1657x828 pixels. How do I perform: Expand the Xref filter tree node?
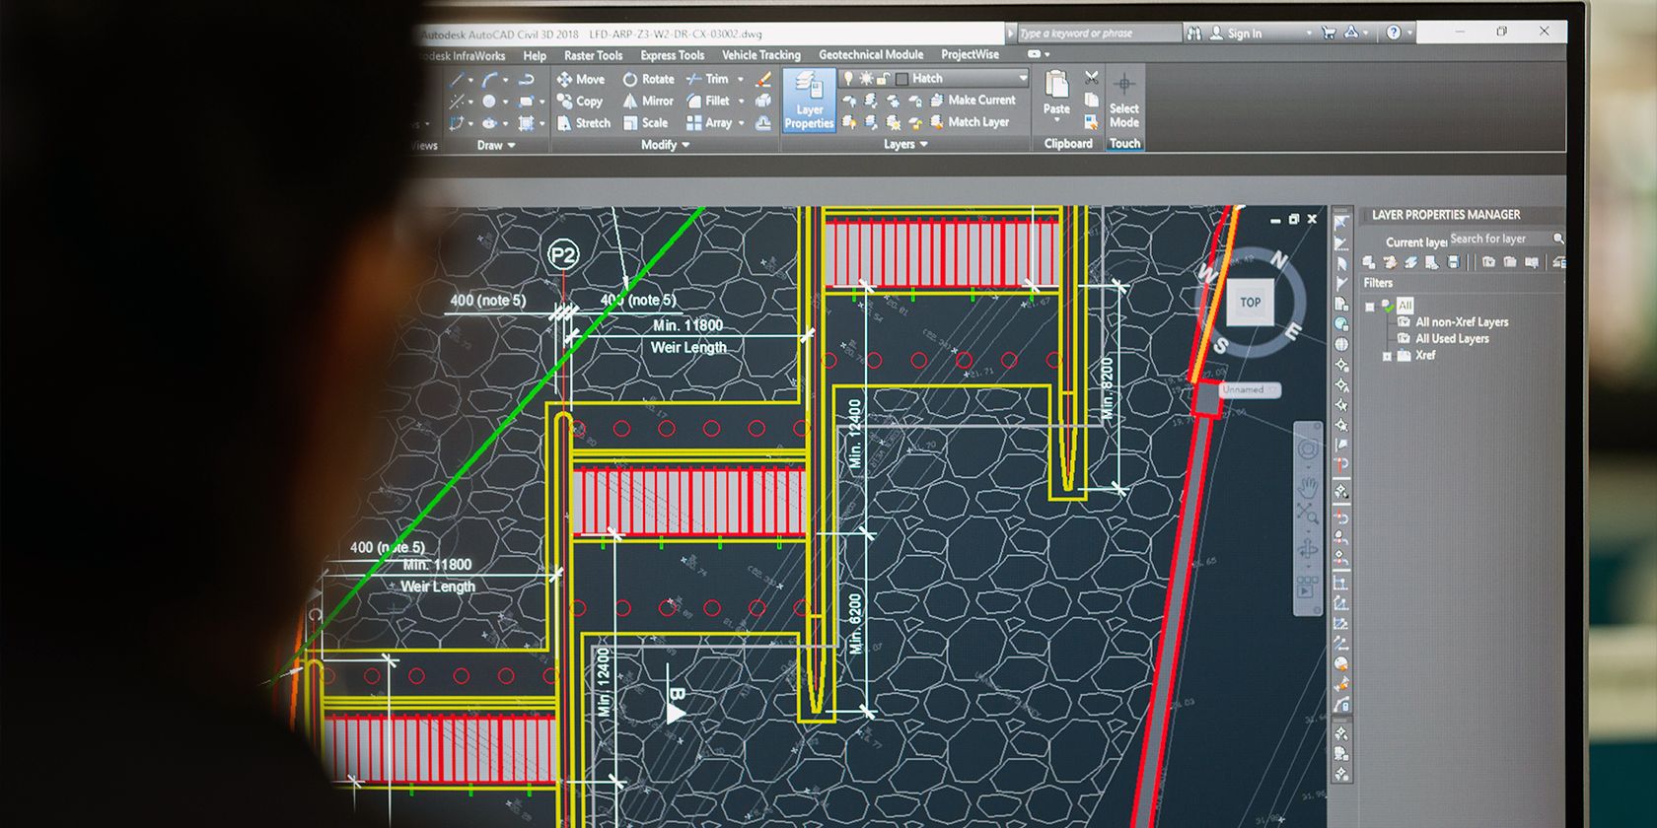[x=1387, y=356]
